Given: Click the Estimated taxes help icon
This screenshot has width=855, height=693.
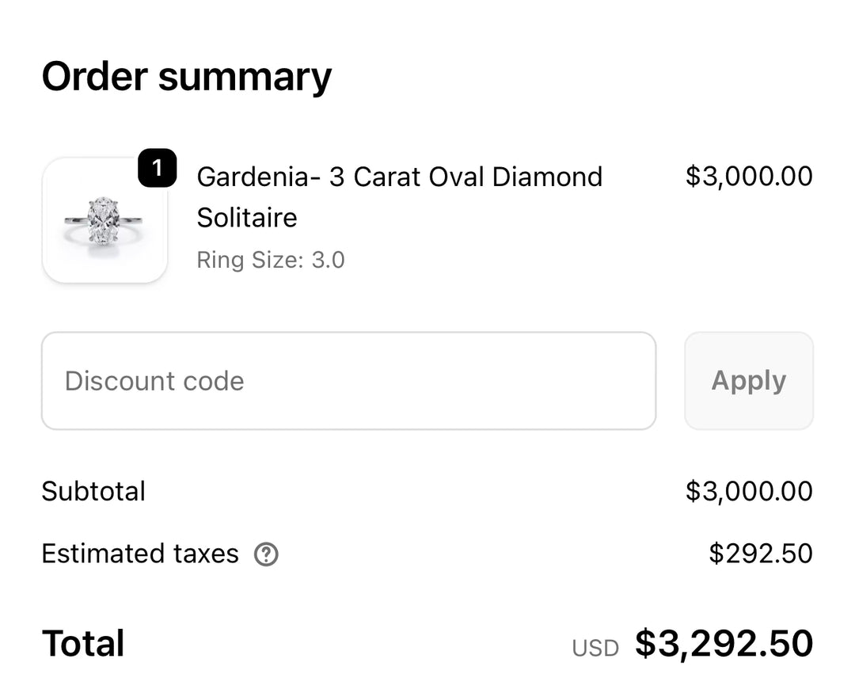Looking at the screenshot, I should click(266, 554).
